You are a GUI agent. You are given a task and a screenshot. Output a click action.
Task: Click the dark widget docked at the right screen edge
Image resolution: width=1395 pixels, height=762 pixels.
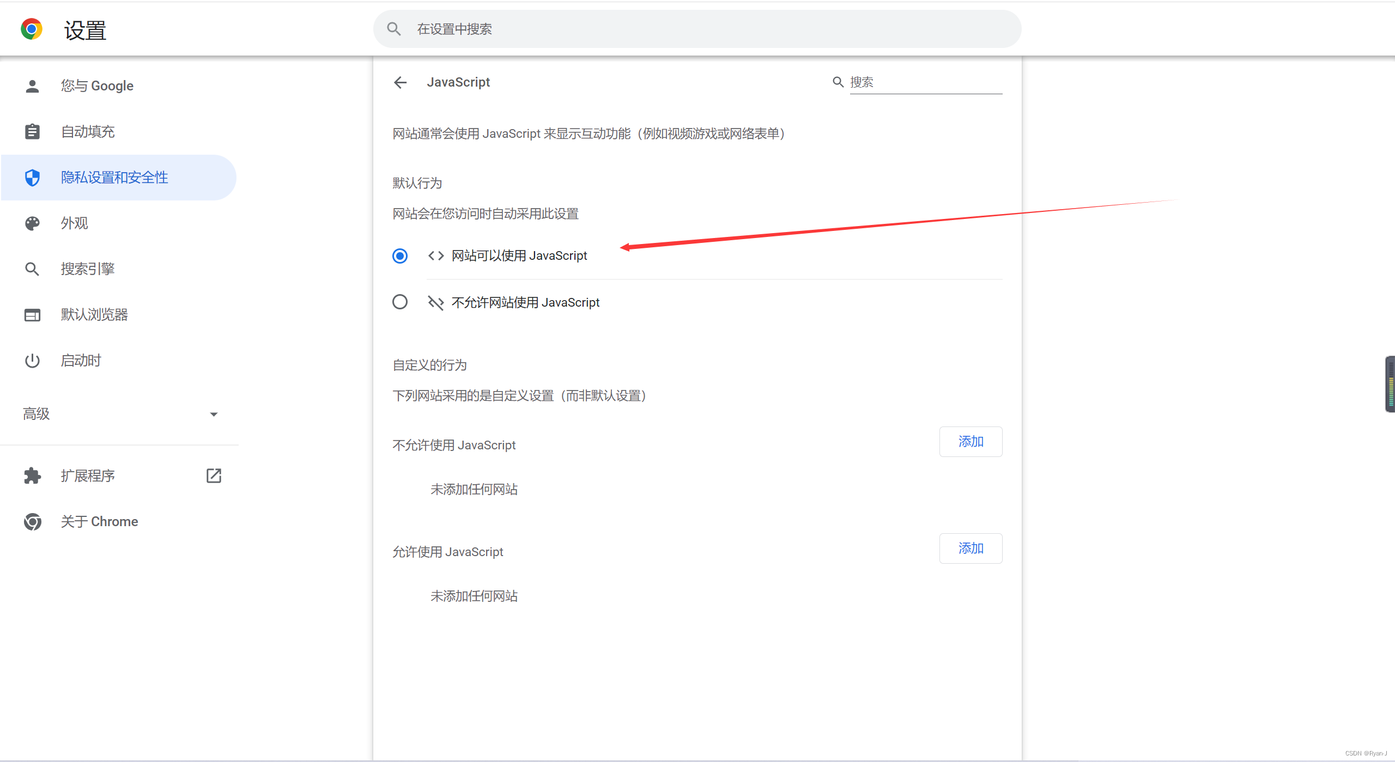click(1390, 384)
